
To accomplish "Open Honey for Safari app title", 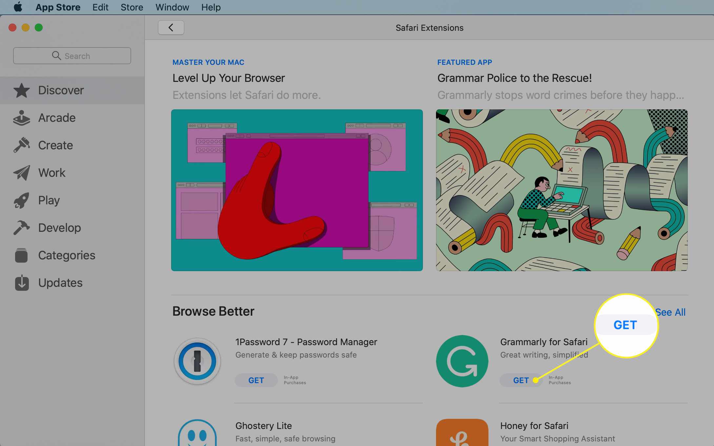I will (534, 426).
